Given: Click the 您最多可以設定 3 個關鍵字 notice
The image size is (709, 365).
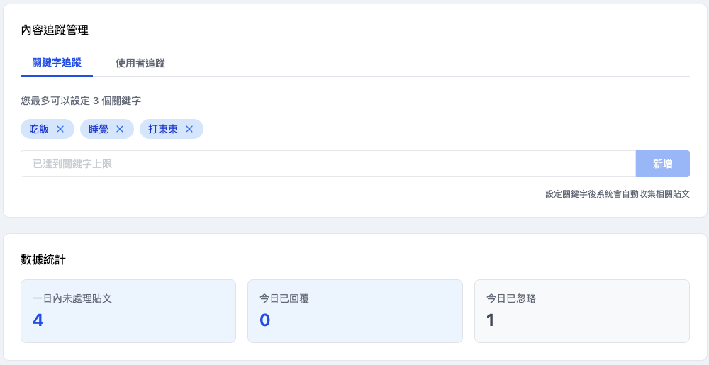Looking at the screenshot, I should click(x=81, y=101).
